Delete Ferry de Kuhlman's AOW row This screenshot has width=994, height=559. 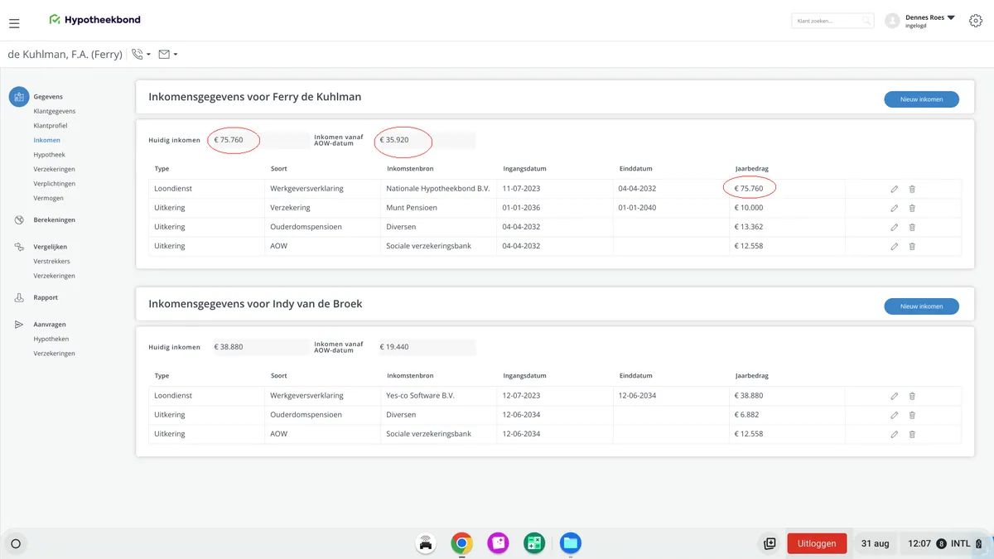pos(912,246)
